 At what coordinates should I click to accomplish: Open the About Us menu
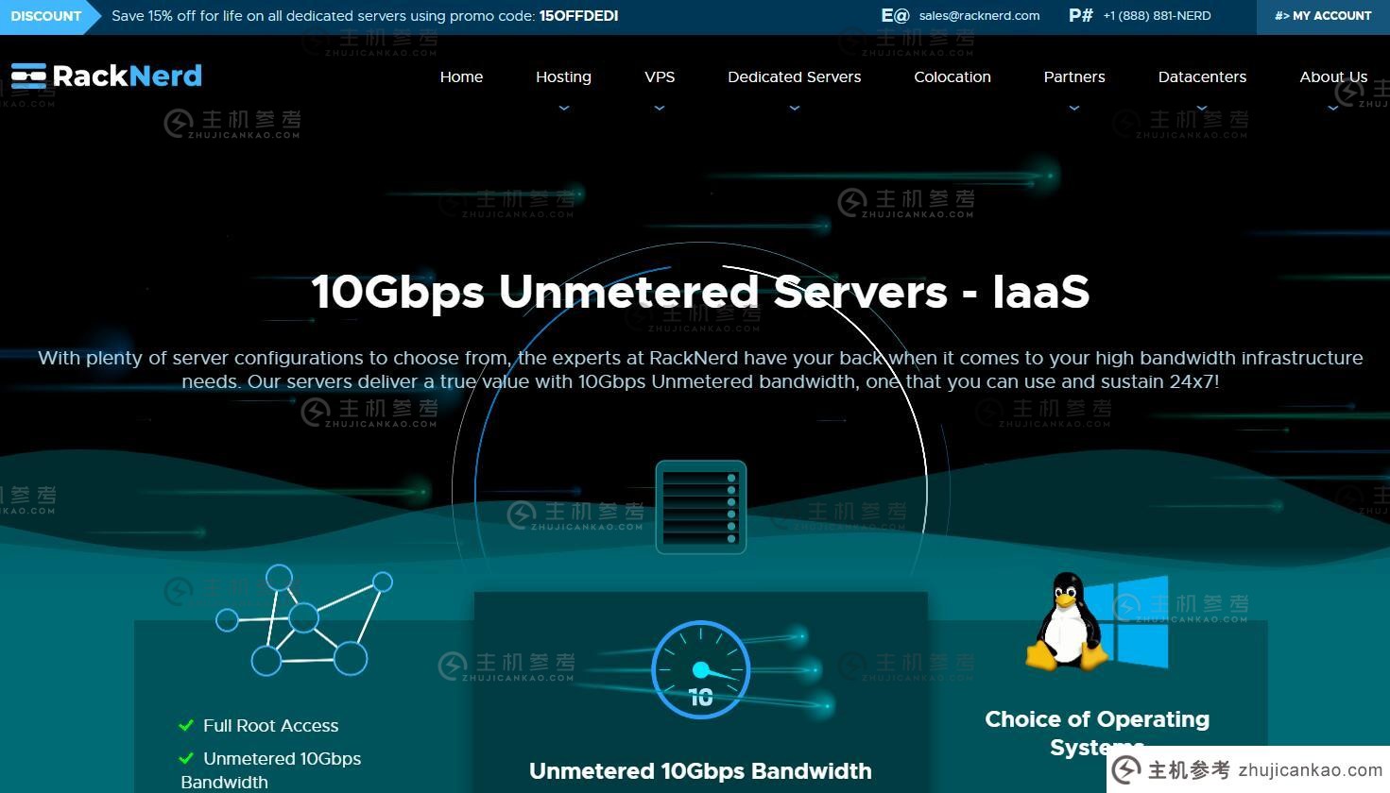1333,76
